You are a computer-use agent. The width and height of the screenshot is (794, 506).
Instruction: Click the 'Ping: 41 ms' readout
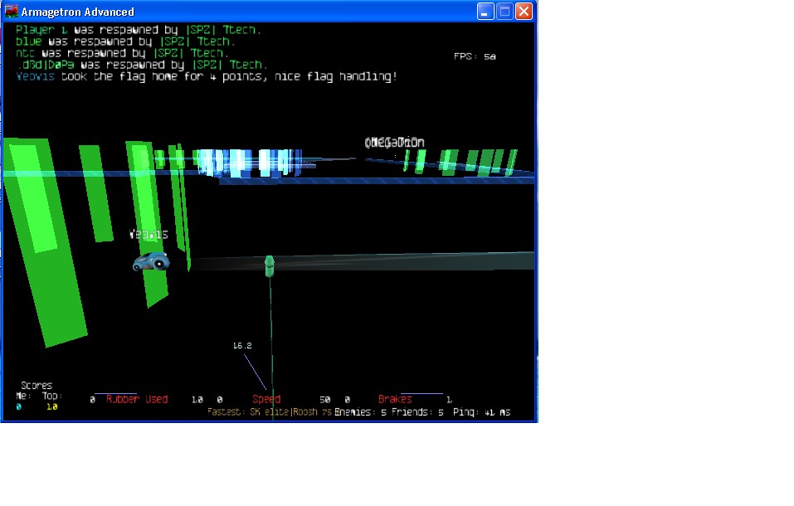[x=481, y=412]
